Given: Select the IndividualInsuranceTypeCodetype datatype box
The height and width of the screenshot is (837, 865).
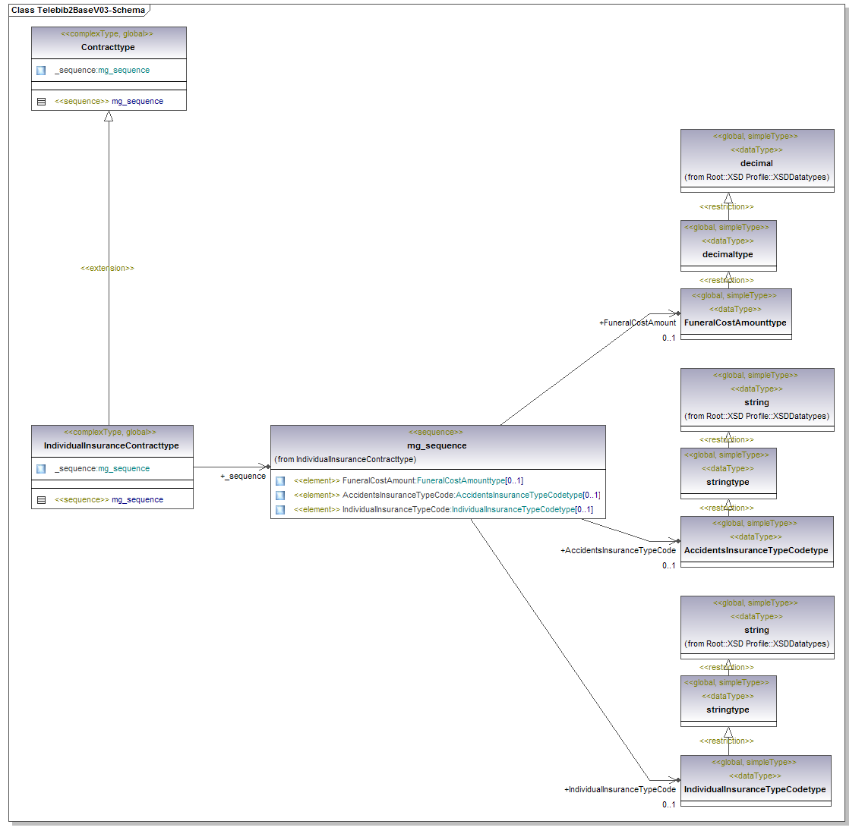Looking at the screenshot, I should (755, 789).
